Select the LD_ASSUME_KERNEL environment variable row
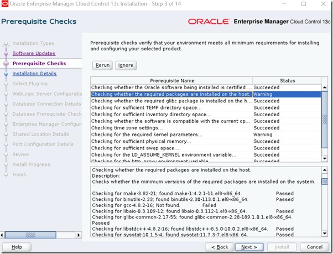The width and height of the screenshot is (333, 254). [x=206, y=155]
